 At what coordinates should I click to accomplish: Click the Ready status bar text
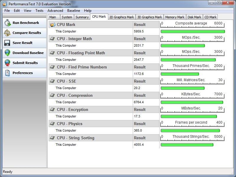tap(8, 172)
